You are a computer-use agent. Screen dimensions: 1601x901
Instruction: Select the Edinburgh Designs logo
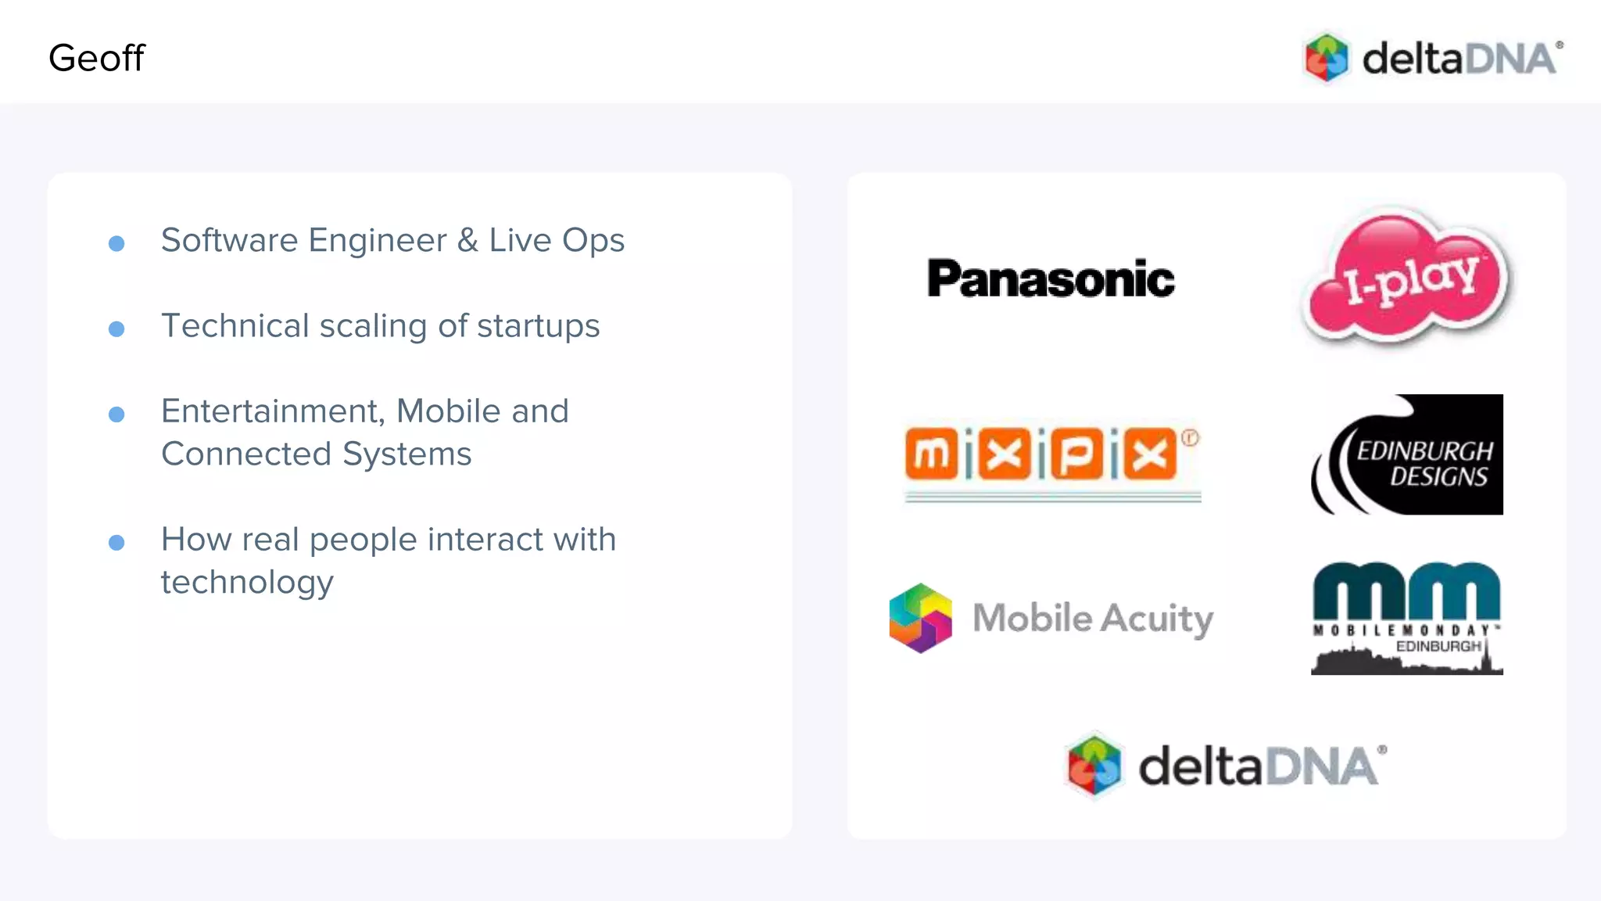click(1407, 454)
